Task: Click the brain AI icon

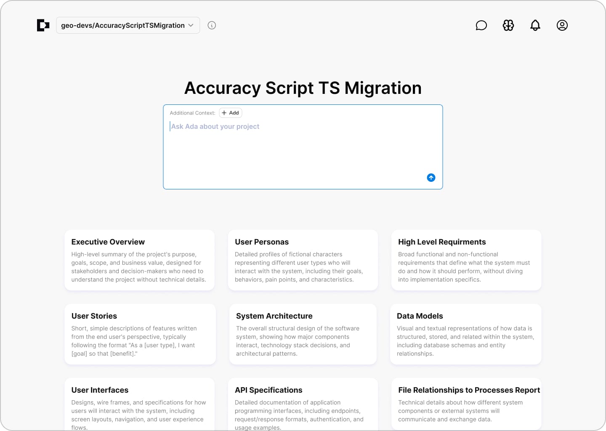Action: click(508, 25)
